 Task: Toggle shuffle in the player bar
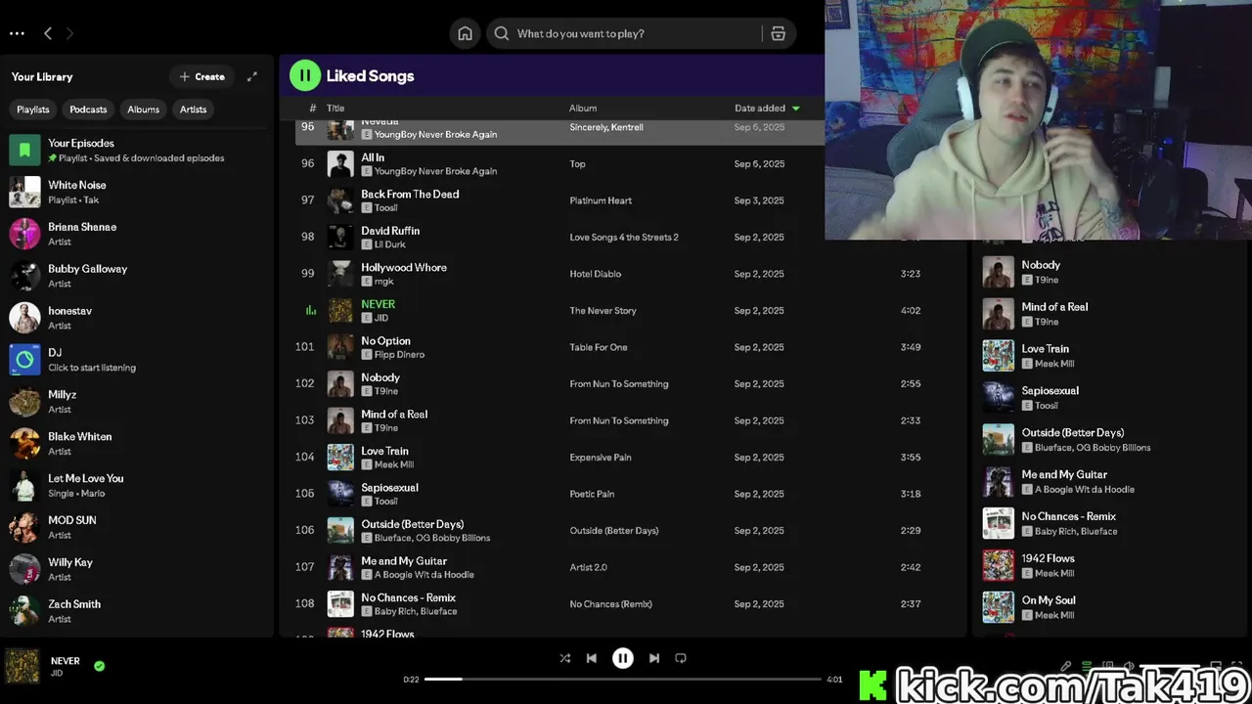(x=564, y=658)
